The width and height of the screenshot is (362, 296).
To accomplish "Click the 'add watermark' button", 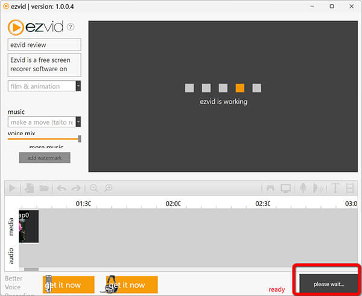I will 45,158.
